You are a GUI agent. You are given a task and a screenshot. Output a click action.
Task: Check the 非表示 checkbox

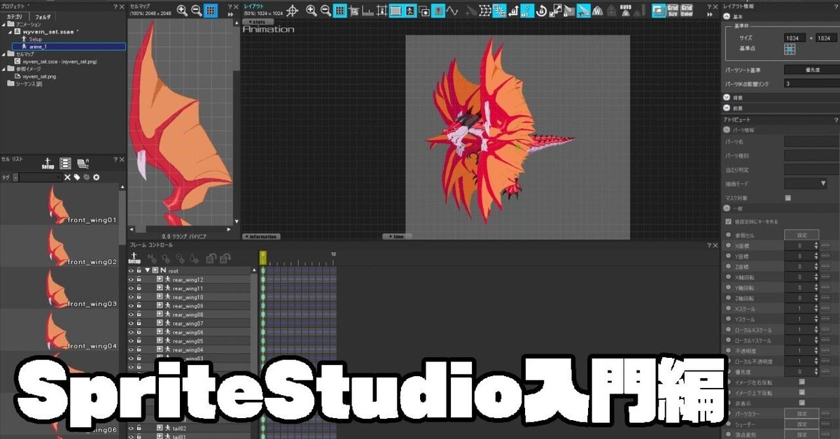coord(801,403)
